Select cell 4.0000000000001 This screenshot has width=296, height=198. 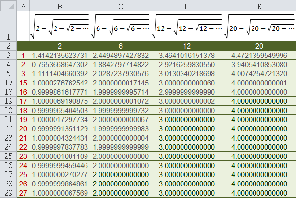(x=259, y=83)
